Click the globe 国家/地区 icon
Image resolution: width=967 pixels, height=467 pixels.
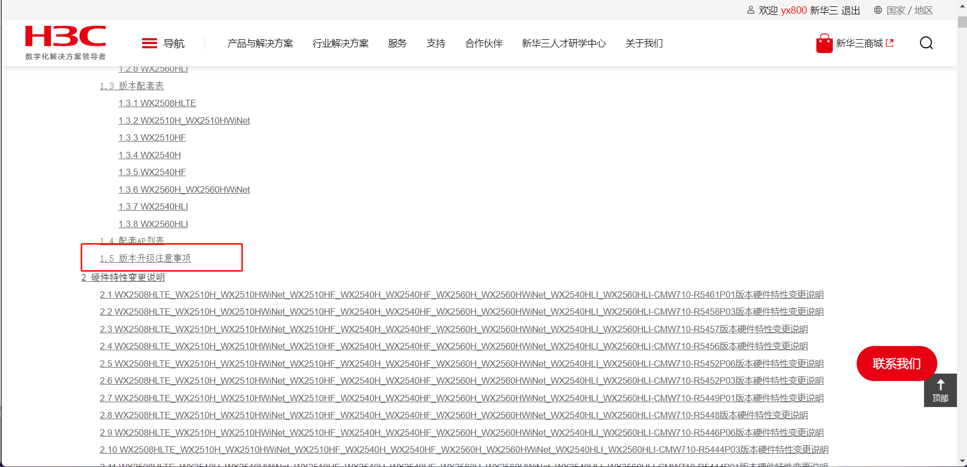pyautogui.click(x=878, y=10)
